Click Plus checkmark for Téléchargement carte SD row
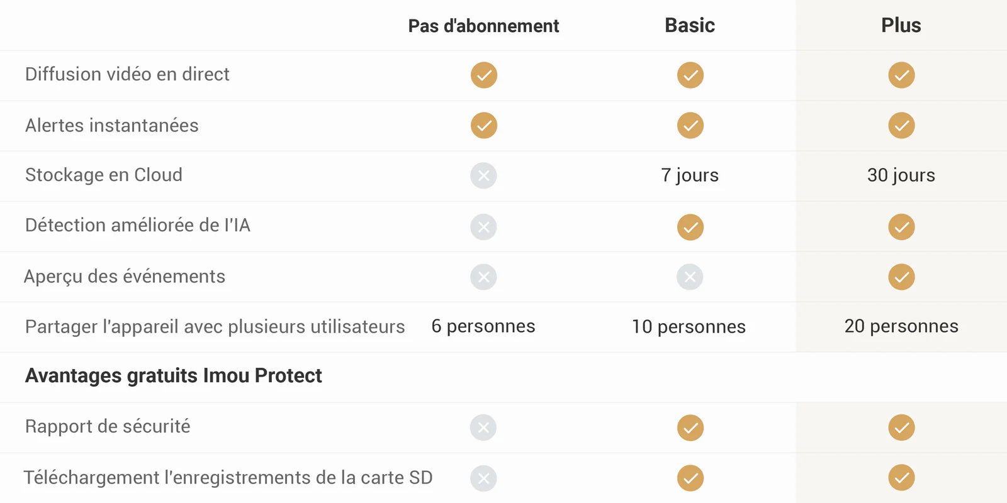The image size is (1007, 503). tap(901, 478)
